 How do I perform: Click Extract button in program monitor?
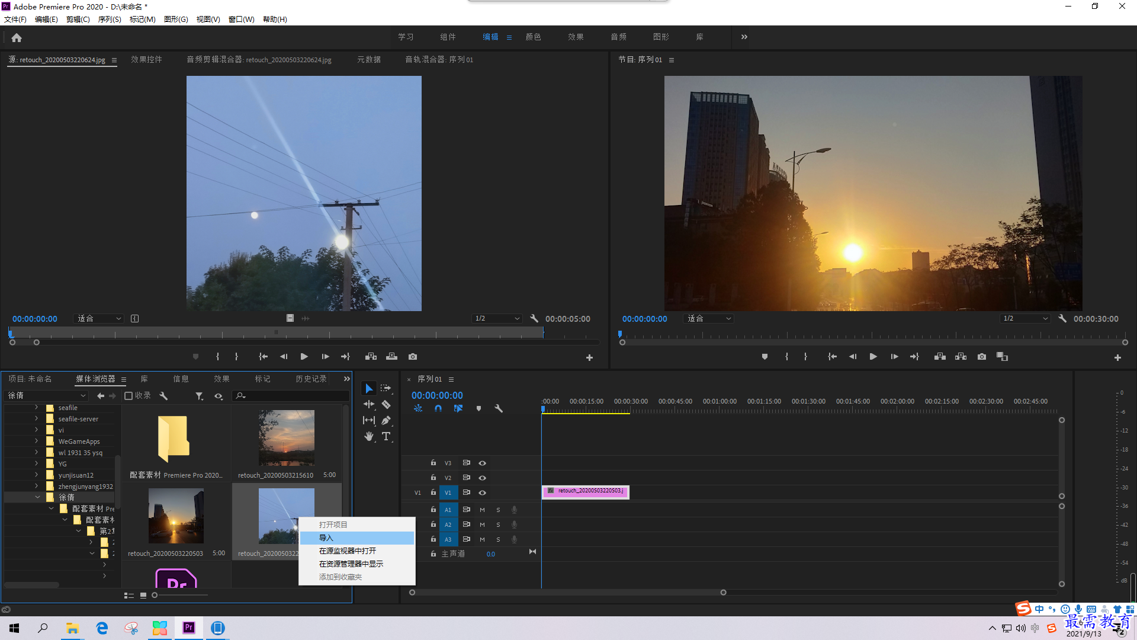[x=961, y=357]
